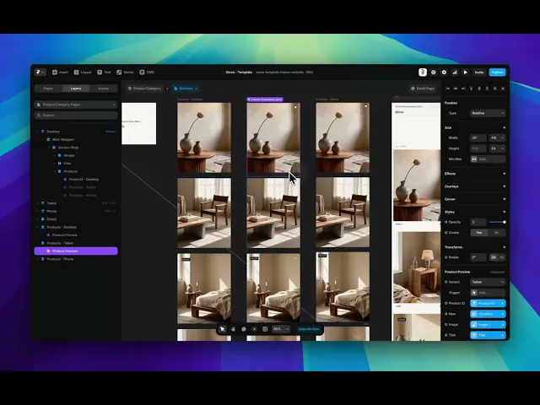This screenshot has height=405, width=540.
Task: Expand the Header layer
Action: [54, 155]
